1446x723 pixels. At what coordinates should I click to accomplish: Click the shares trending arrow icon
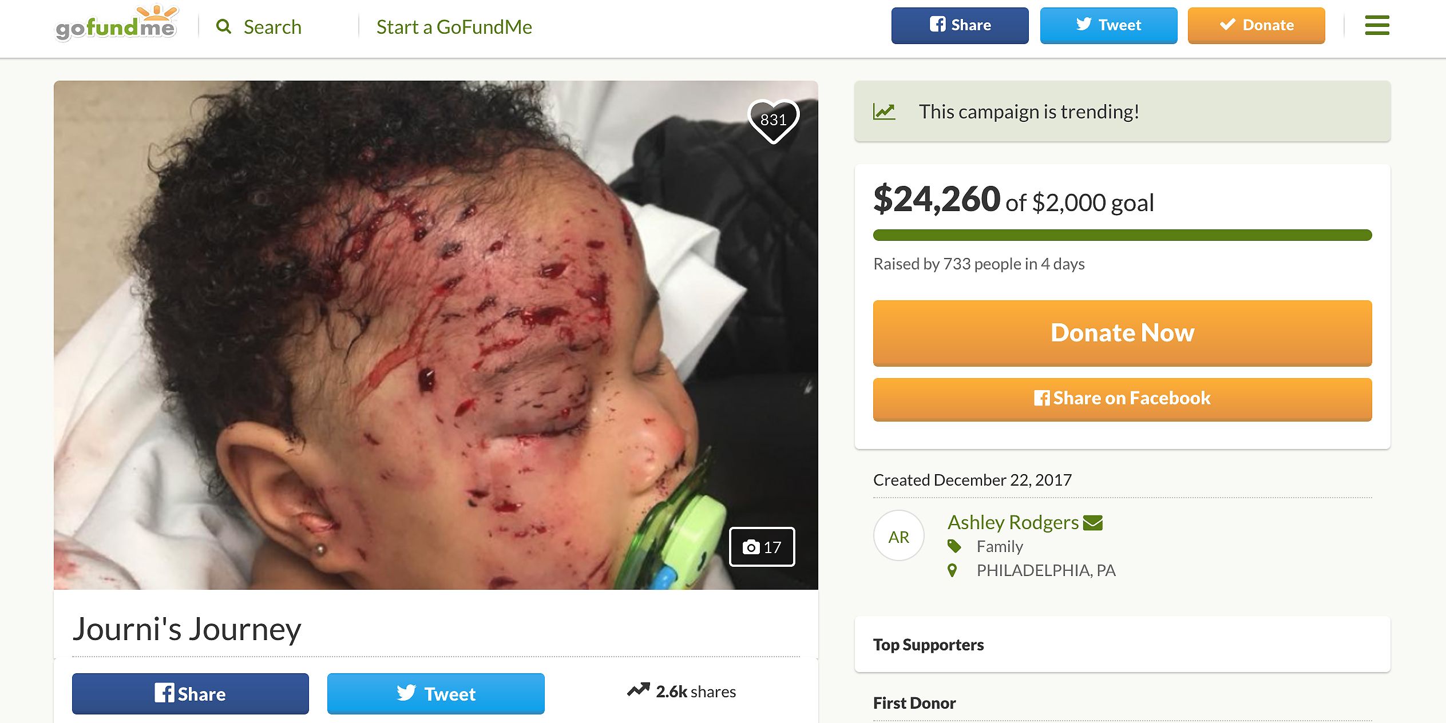638,690
